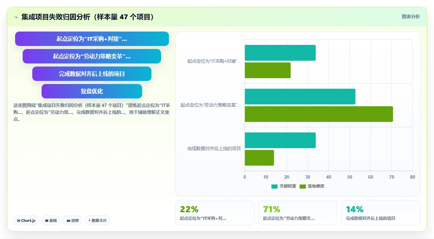Click green 落地难度 bar for IT采购+对接 row

[268, 70]
